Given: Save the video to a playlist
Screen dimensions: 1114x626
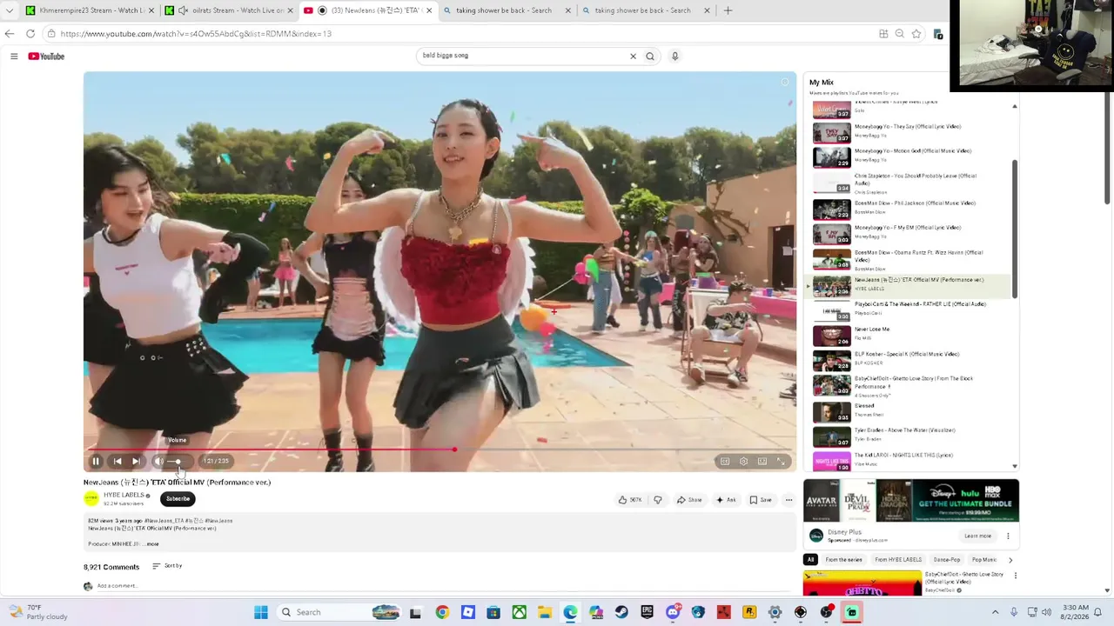Looking at the screenshot, I should coord(761,500).
